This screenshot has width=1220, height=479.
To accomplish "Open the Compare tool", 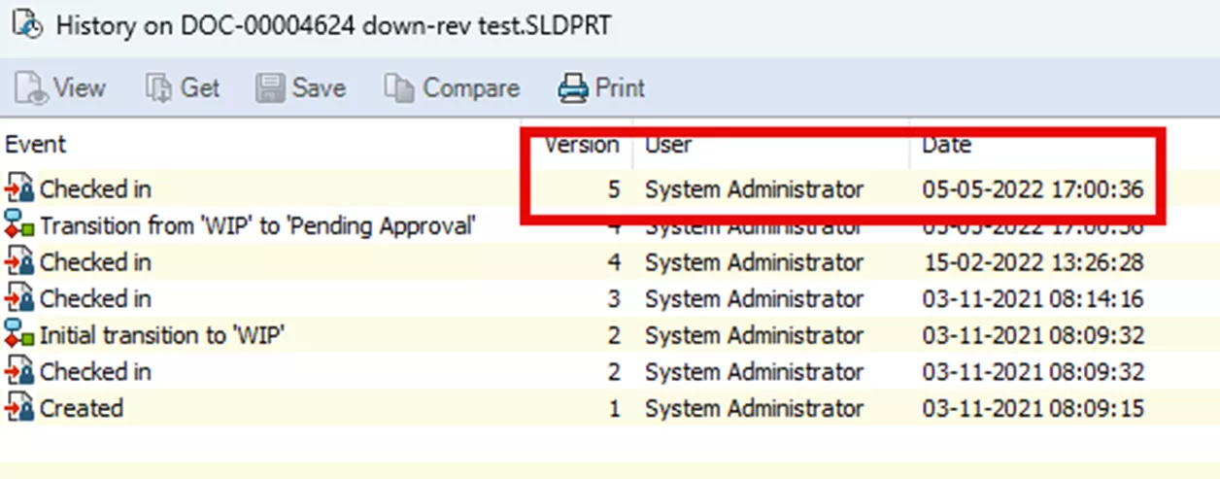I will (453, 88).
